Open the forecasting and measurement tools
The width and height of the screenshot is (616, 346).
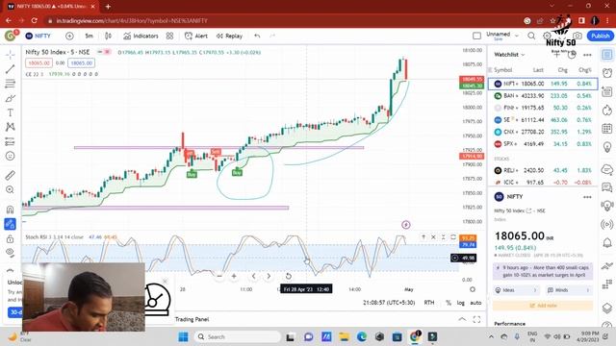point(11,141)
